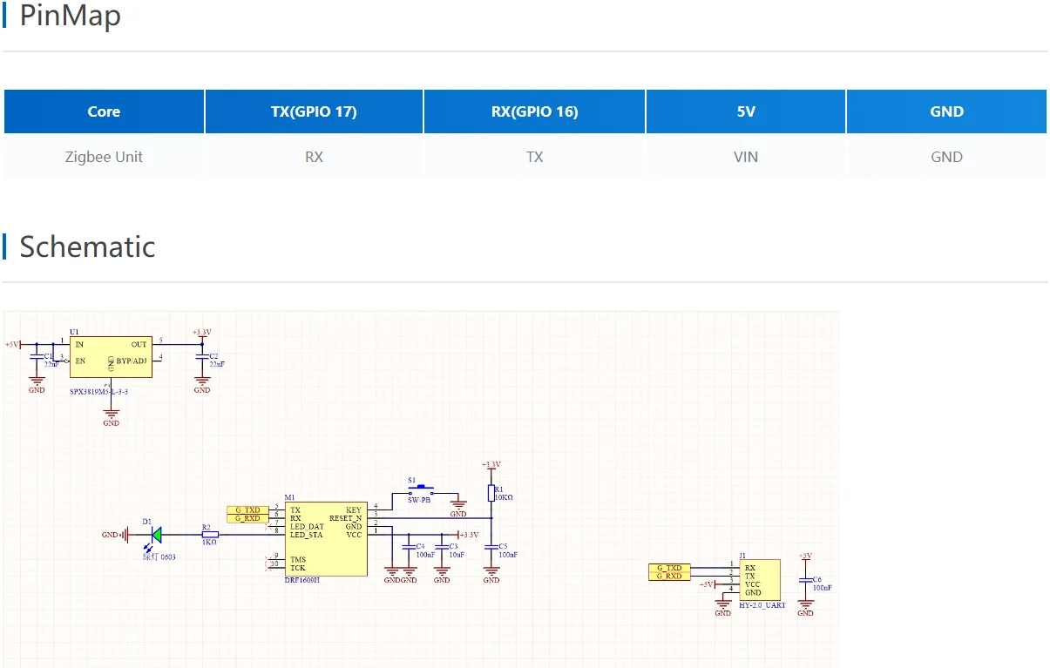The width and height of the screenshot is (1050, 668).
Task: Click the C2 22nF capacitor label
Action: pyautogui.click(x=217, y=361)
